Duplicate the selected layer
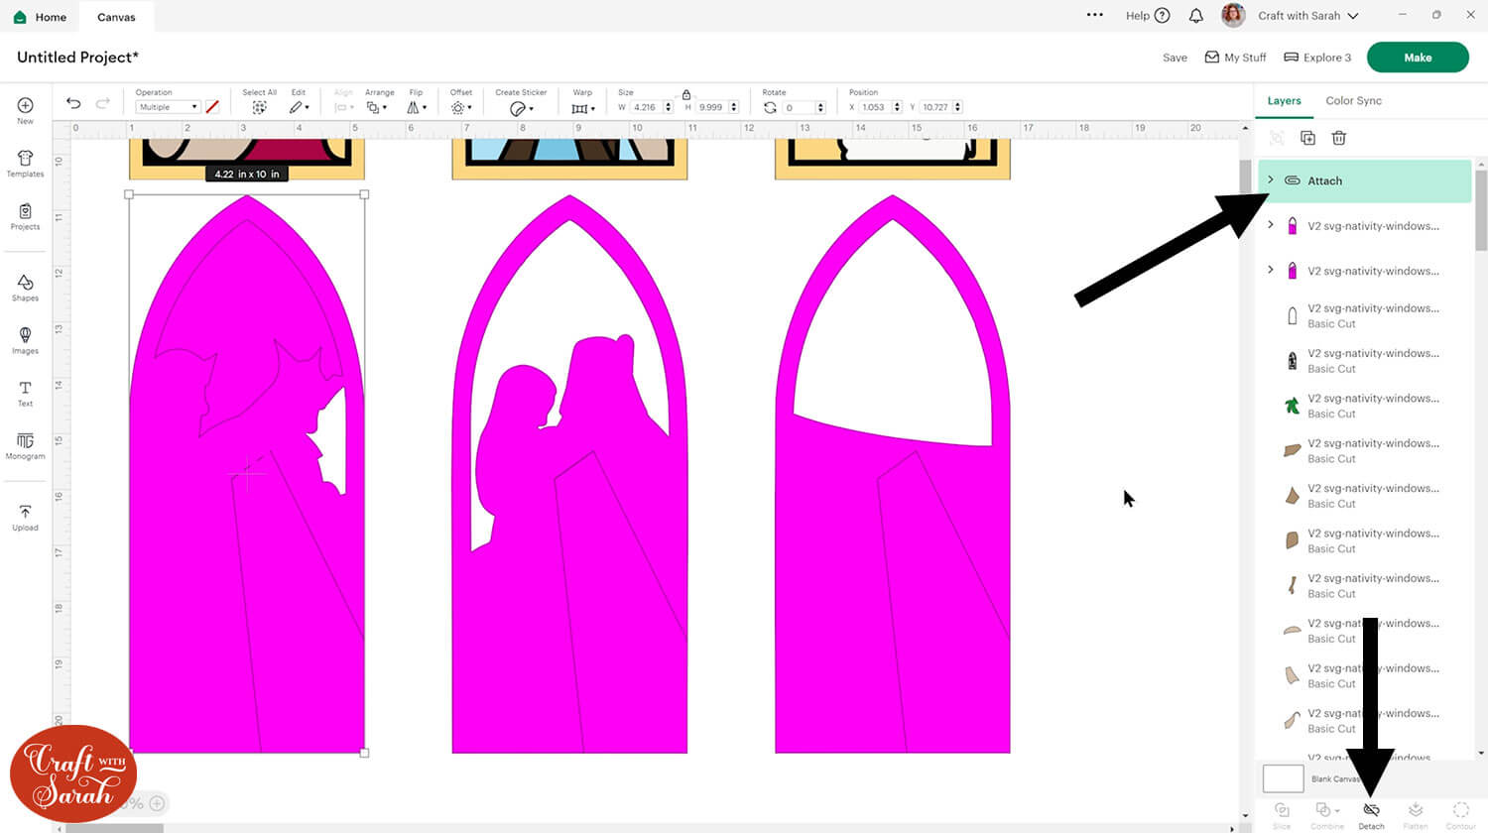The height and width of the screenshot is (833, 1488). [1307, 138]
